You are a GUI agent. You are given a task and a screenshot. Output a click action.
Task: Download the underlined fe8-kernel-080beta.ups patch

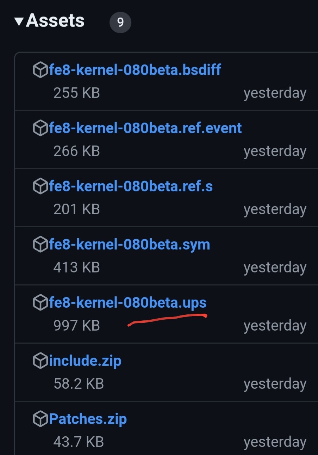[x=127, y=302]
